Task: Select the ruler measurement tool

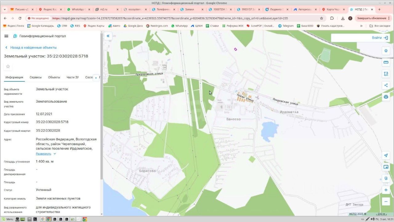Action: 386,62
